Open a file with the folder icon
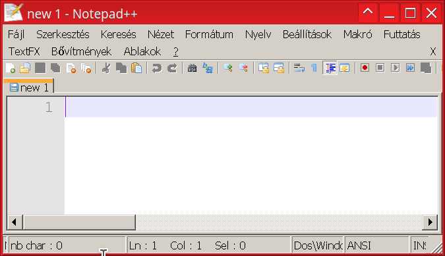 click(25, 68)
